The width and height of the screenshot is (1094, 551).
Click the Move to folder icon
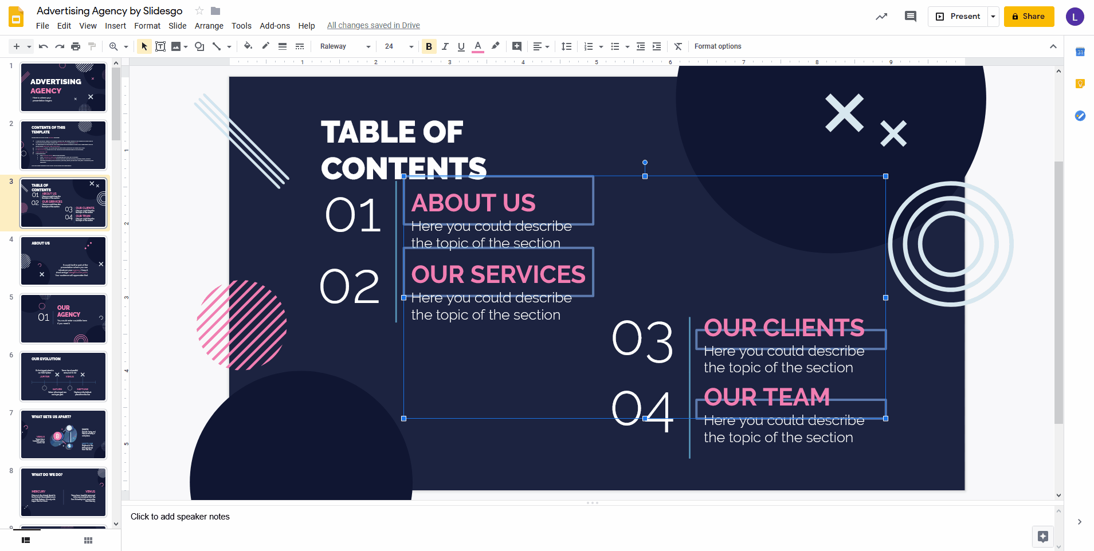coord(215,11)
